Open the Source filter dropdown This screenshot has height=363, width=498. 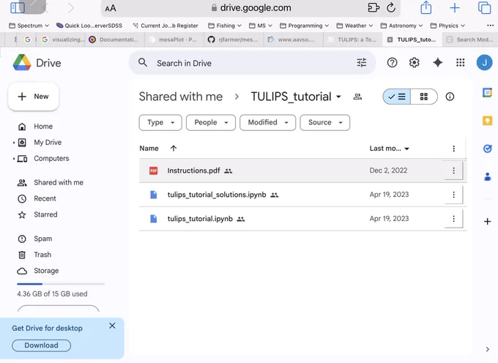[325, 122]
